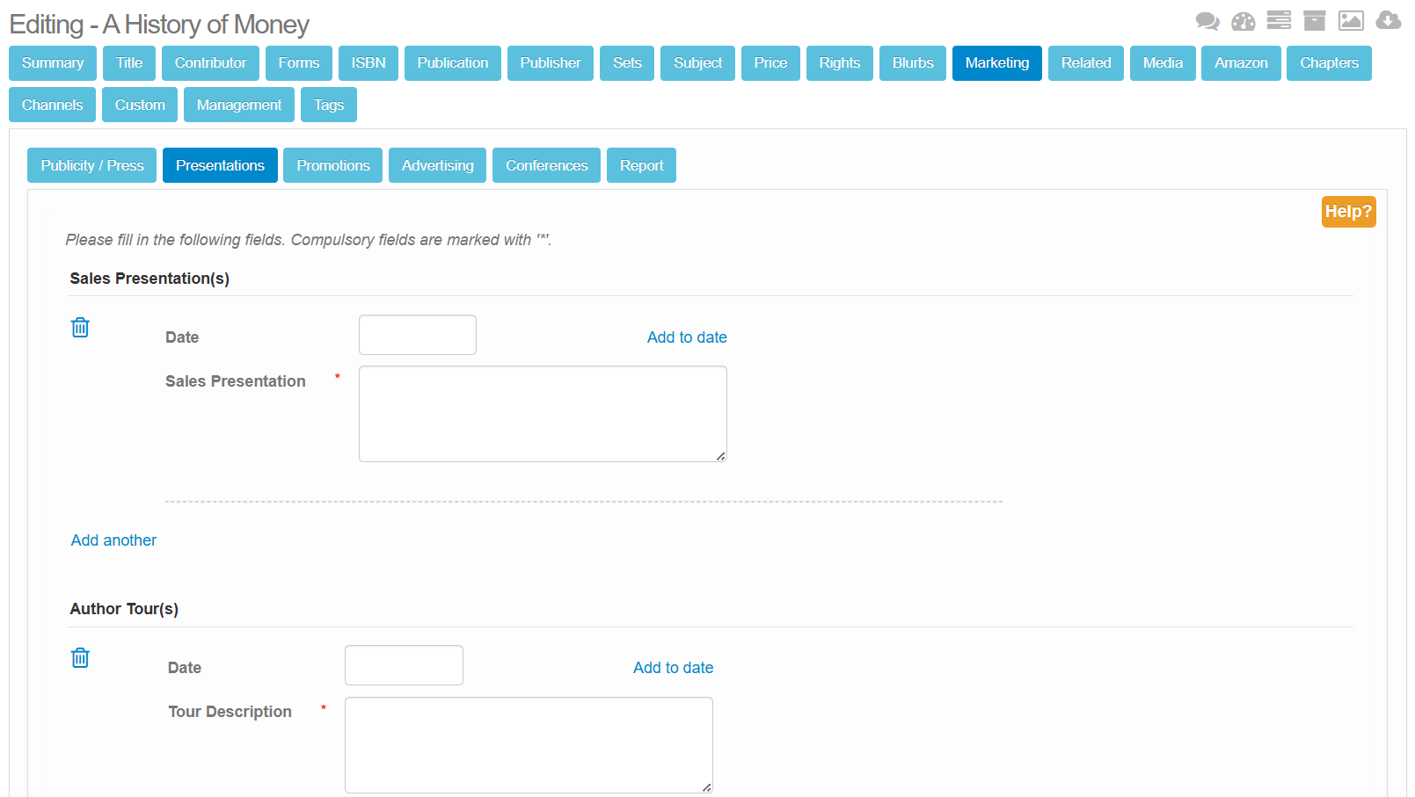The height and width of the screenshot is (797, 1415).
Task: Click into the Tour Description text area
Action: pos(529,745)
